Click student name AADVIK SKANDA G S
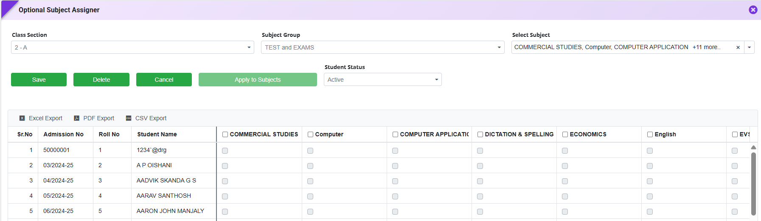 (166, 180)
